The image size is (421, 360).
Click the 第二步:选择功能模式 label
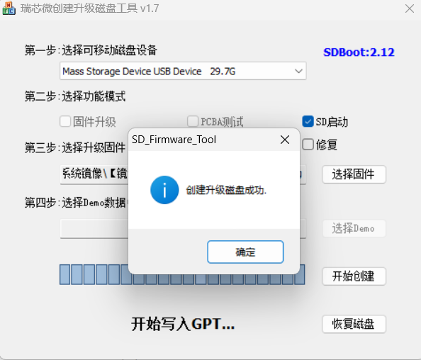coord(75,96)
